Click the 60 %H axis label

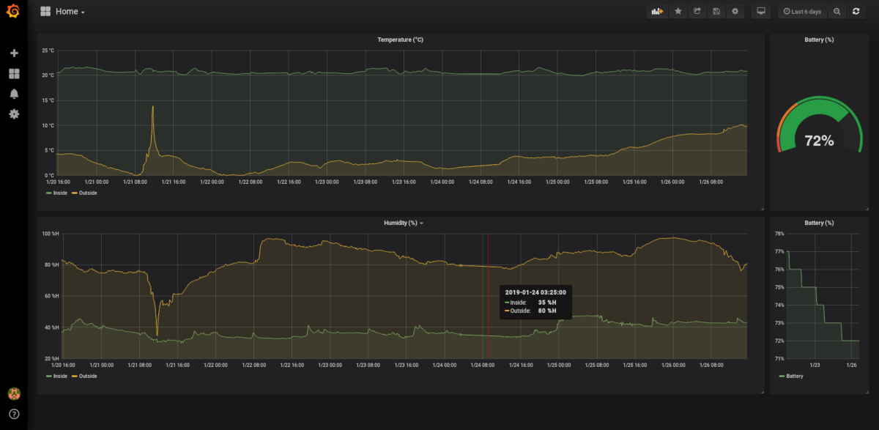coord(52,296)
